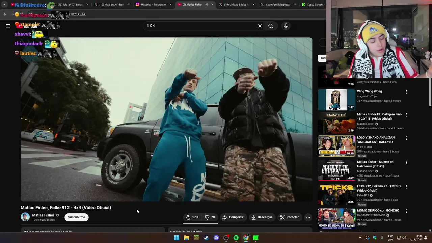This screenshot has width=432, height=243.
Task: Select Matias Fisher channel under I GOT IT video
Action: tap(365, 124)
